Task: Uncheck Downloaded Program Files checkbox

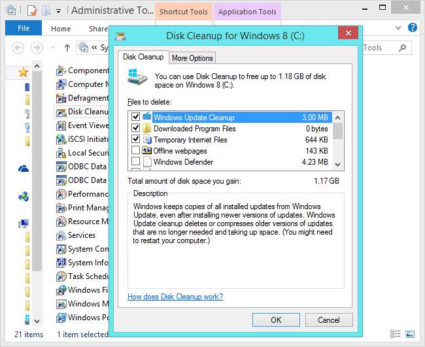Action: (135, 128)
